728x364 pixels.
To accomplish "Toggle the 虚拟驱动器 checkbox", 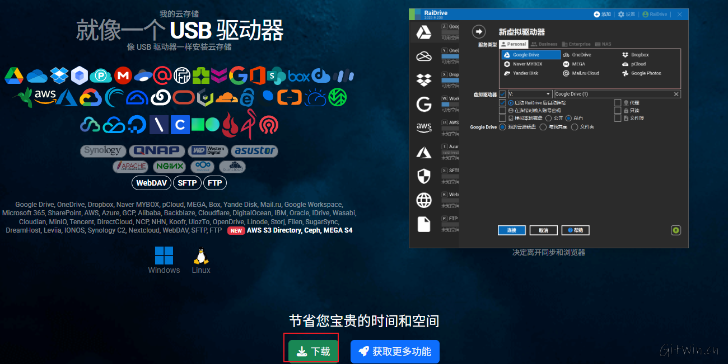I will (x=502, y=94).
